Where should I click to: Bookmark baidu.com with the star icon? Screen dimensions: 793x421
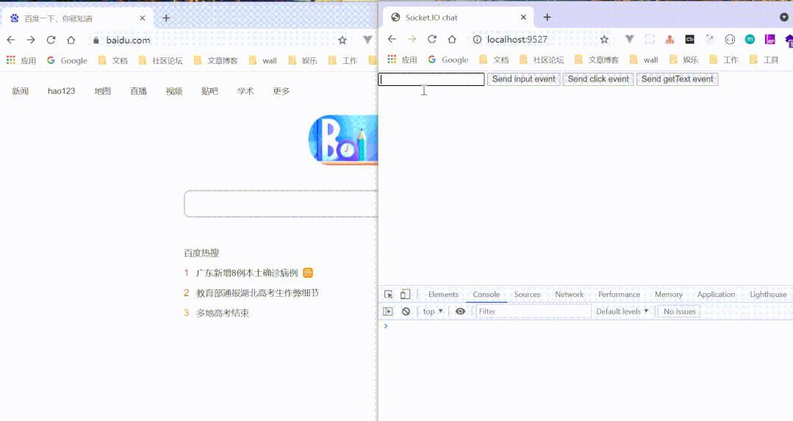coord(342,40)
